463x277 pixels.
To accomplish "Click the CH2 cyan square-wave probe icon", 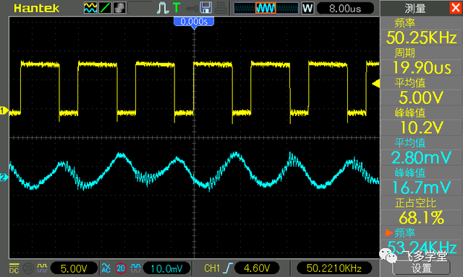I will click(x=135, y=268).
